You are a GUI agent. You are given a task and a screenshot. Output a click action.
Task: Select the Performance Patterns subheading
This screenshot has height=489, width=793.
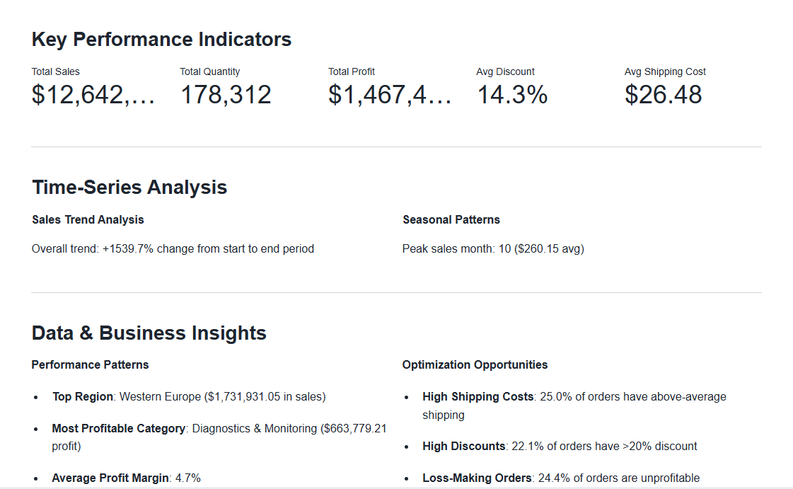click(x=90, y=365)
